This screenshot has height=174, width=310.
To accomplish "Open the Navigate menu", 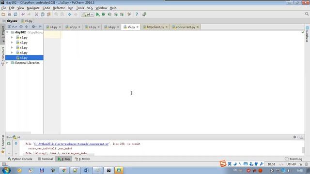I will pyautogui.click(x=33, y=8).
